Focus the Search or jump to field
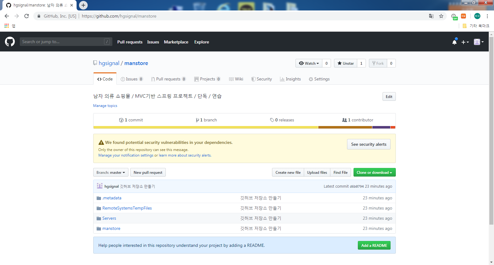Screen dimensions: 494x265 [66, 42]
